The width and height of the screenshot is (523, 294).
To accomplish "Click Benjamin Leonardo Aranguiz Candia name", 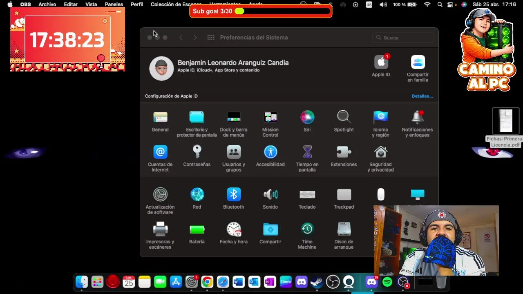I will pyautogui.click(x=233, y=62).
